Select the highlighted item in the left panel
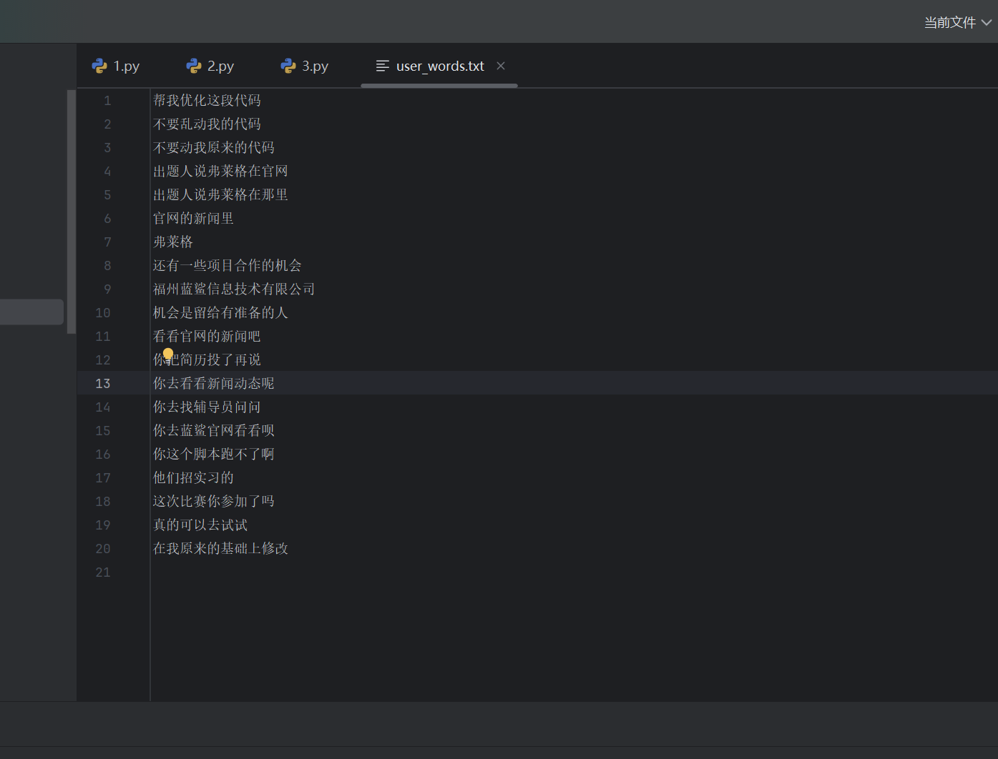The height and width of the screenshot is (759, 998). (x=31, y=312)
